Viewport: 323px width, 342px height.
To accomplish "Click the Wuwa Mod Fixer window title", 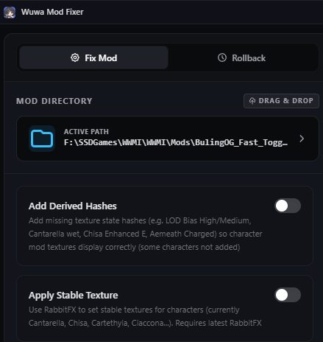I will pos(52,12).
